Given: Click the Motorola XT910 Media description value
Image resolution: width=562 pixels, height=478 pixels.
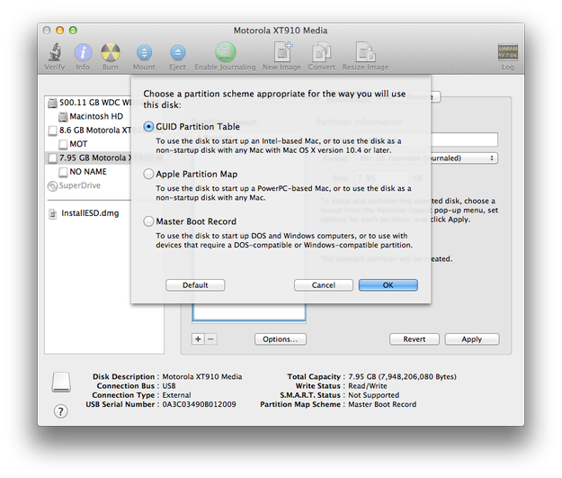Looking at the screenshot, I should [202, 377].
